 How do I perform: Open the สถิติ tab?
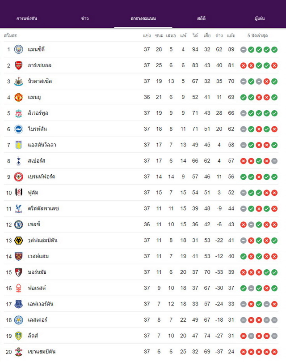point(201,18)
